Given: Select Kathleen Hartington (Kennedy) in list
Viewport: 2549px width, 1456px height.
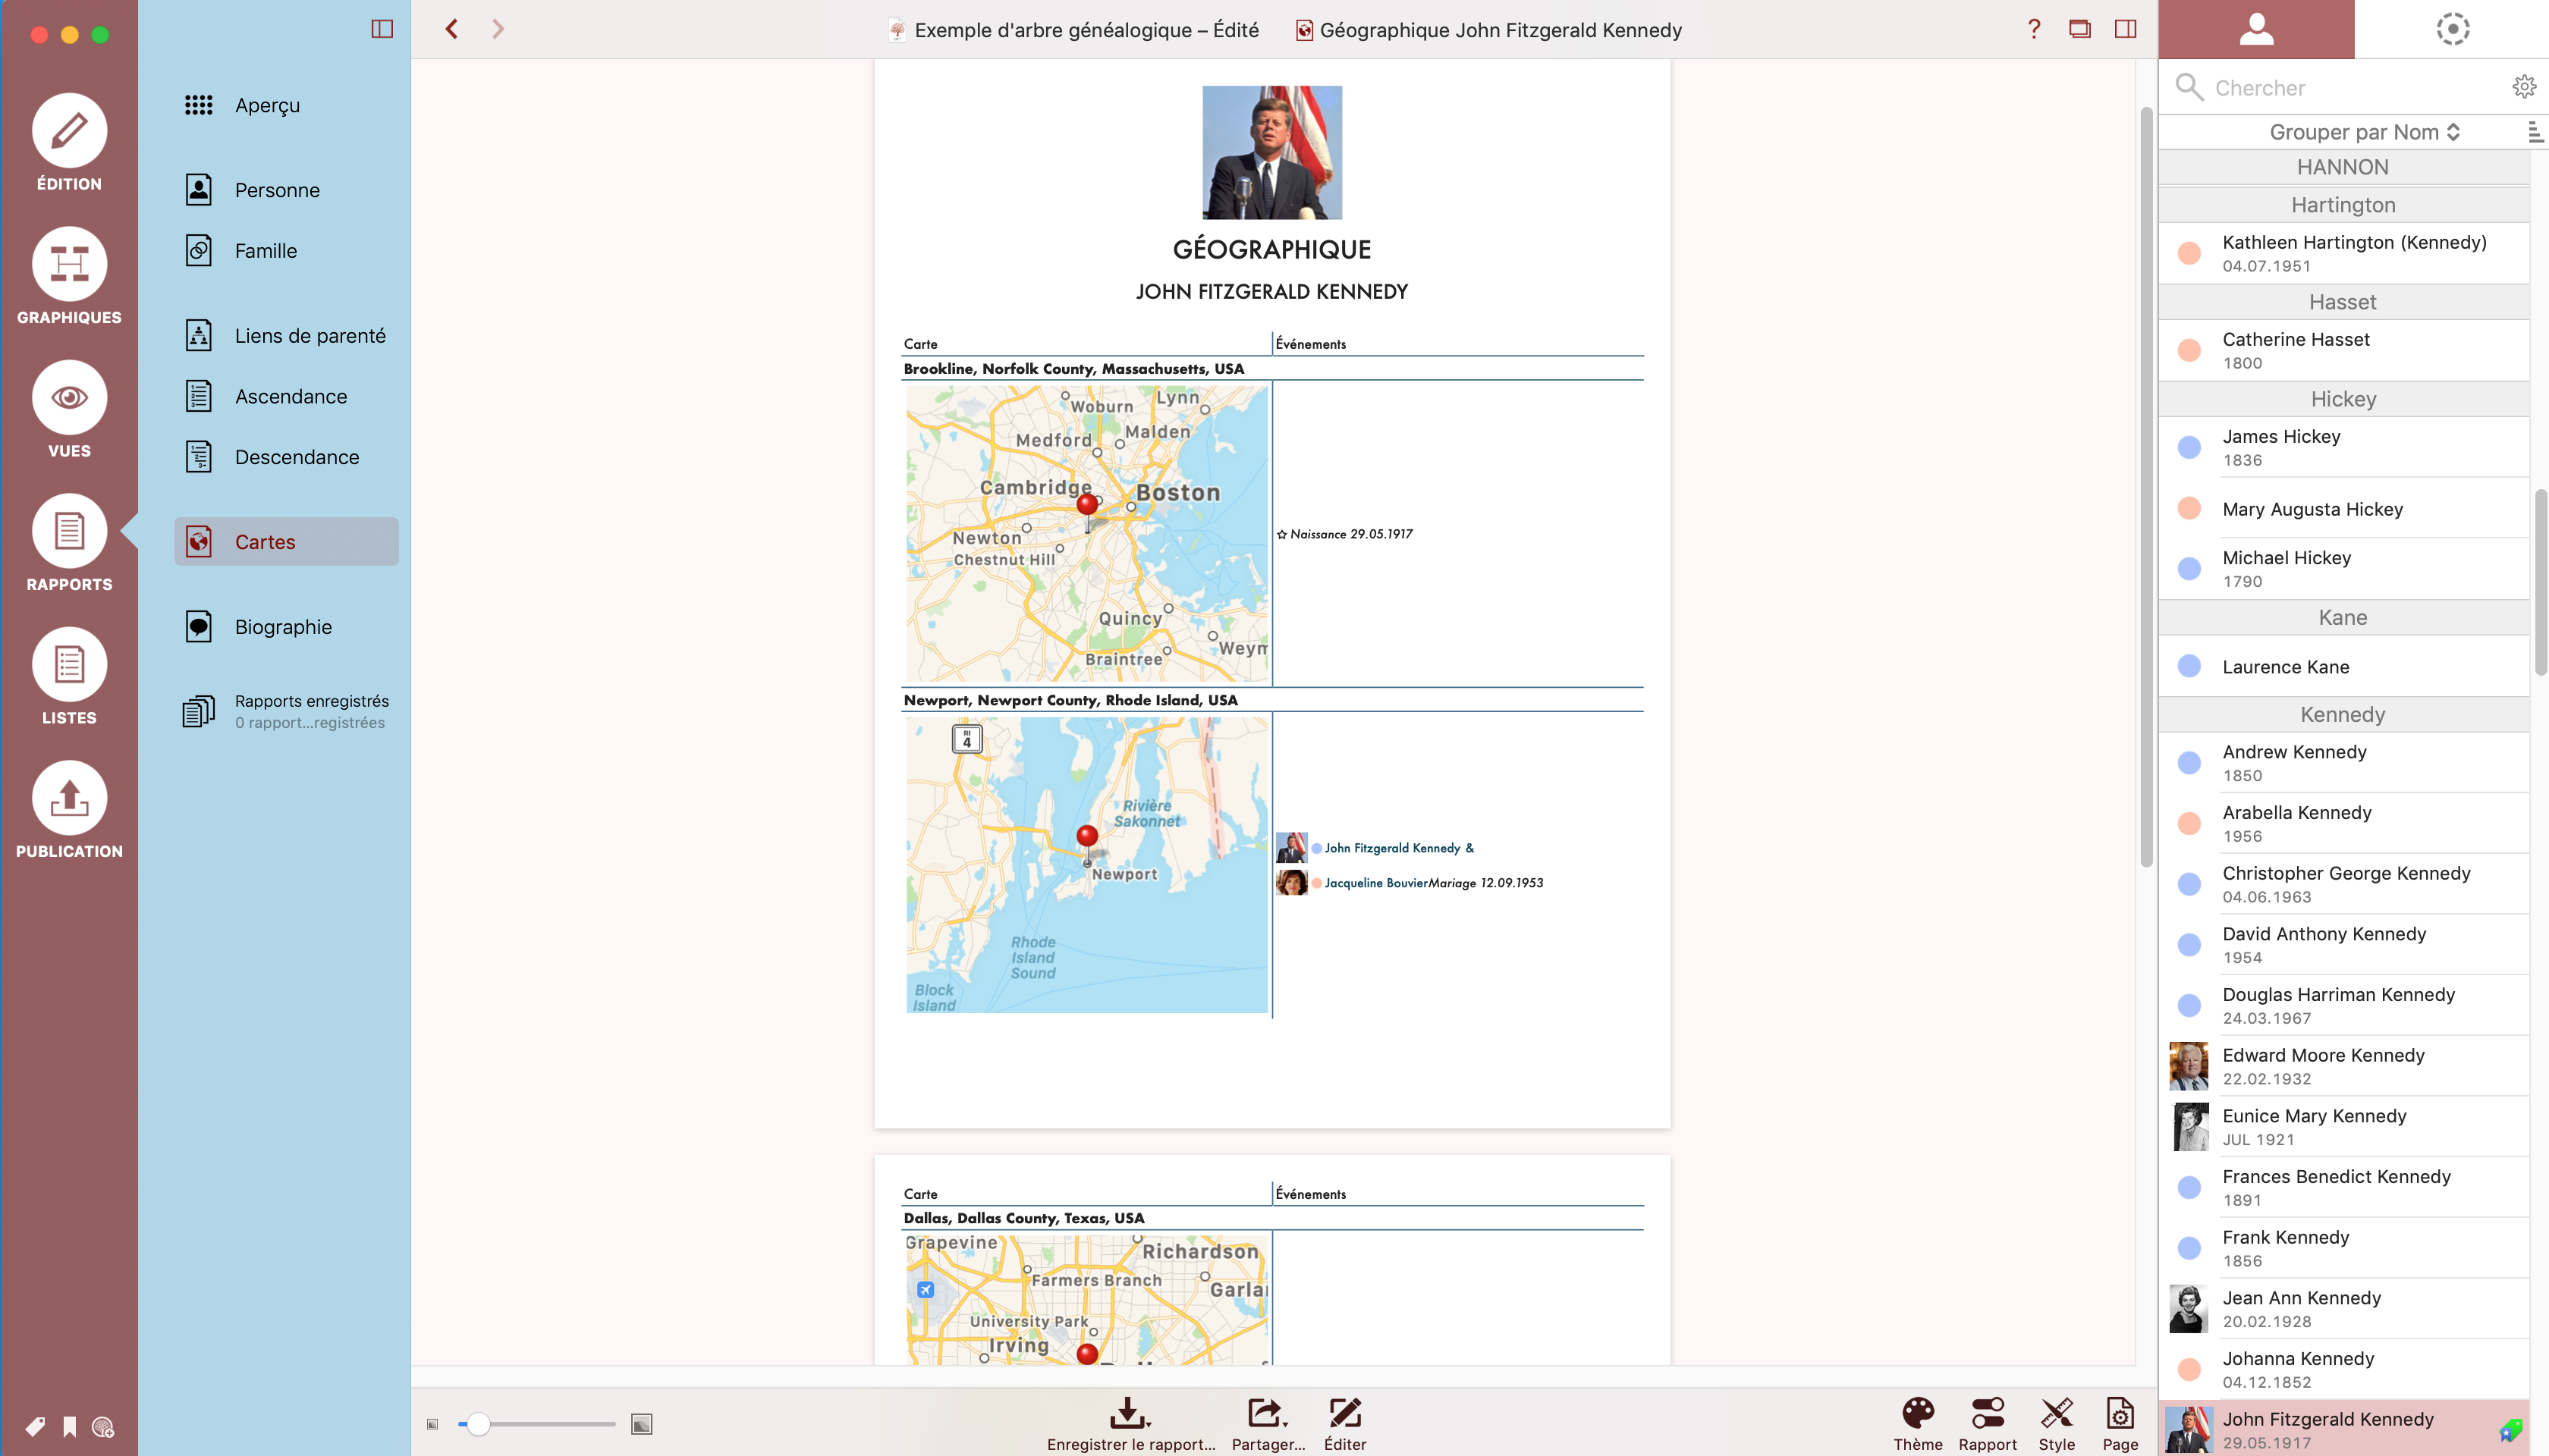Looking at the screenshot, I should click(2343, 253).
